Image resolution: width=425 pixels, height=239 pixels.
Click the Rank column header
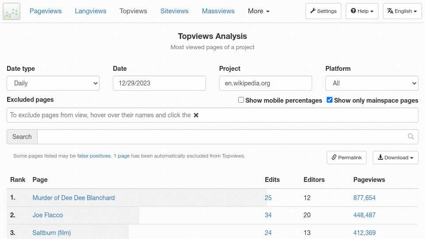coord(18,180)
